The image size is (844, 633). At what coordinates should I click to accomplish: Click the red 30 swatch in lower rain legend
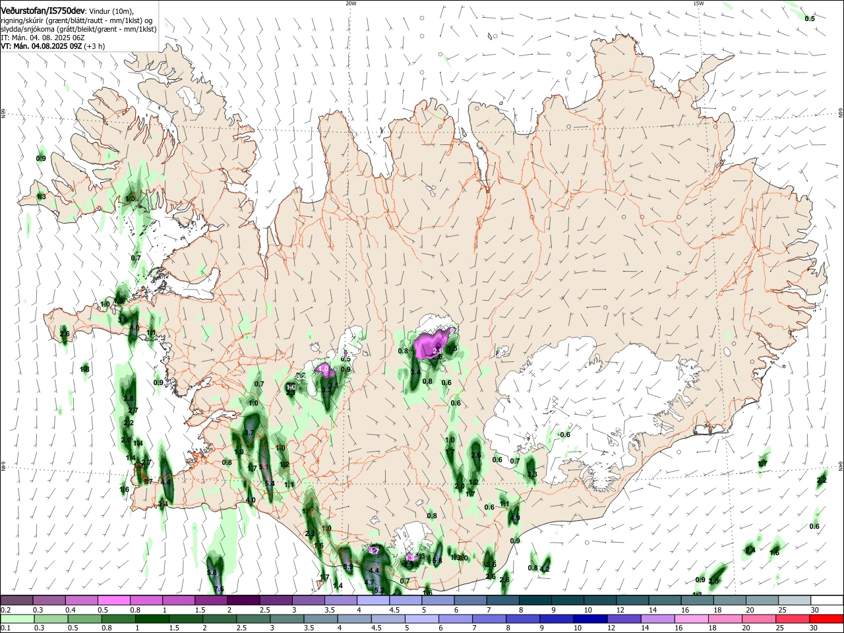tap(826, 618)
